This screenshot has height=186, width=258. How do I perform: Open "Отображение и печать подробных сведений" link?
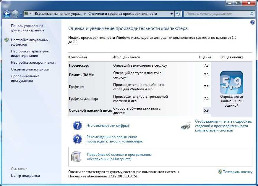223,126
